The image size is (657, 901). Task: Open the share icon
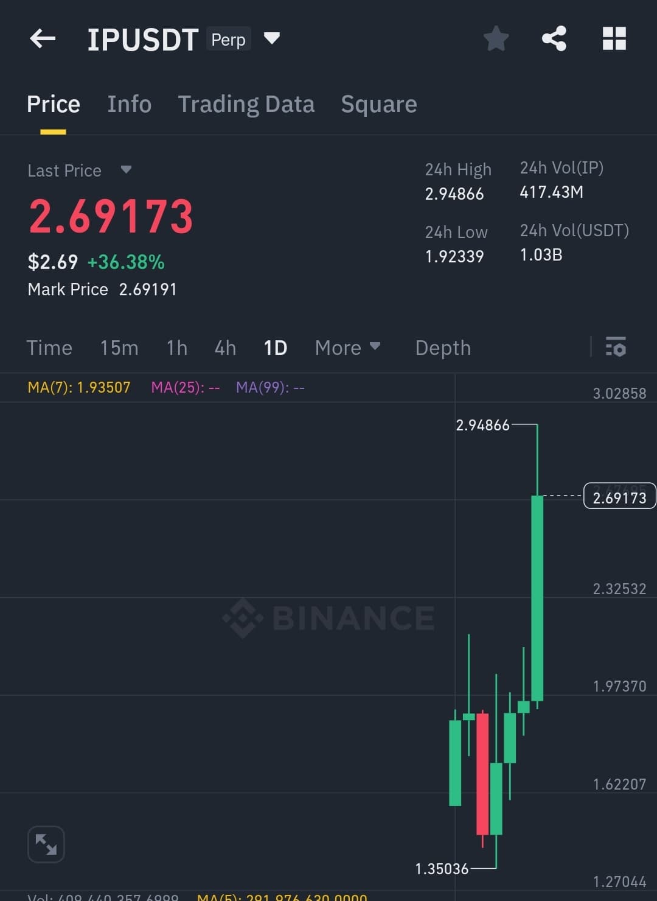pyautogui.click(x=554, y=39)
